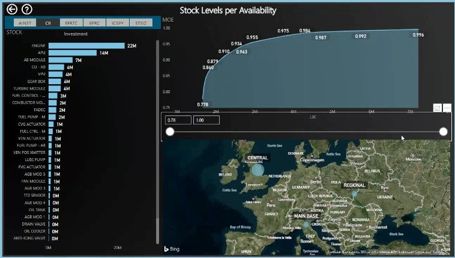The image size is (455, 258).
Task: Grab the left slider handle
Action: click(x=170, y=132)
